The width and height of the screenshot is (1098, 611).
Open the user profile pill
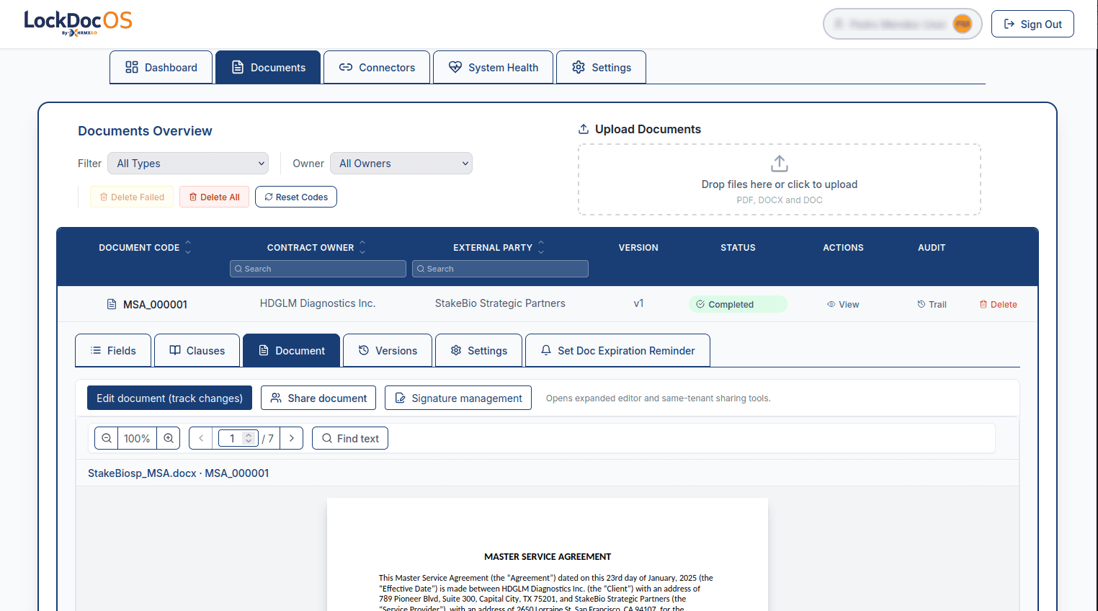tap(902, 24)
